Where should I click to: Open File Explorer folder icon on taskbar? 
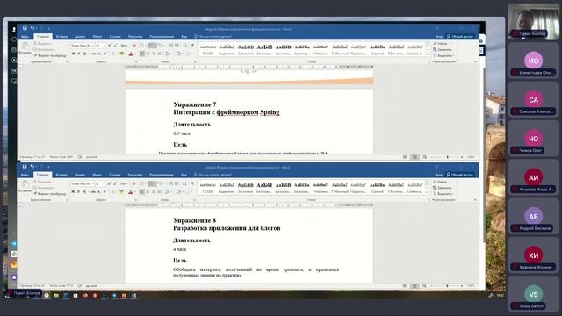pyautogui.click(x=56, y=296)
